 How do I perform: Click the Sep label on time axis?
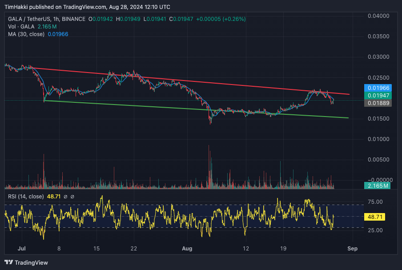(352, 248)
